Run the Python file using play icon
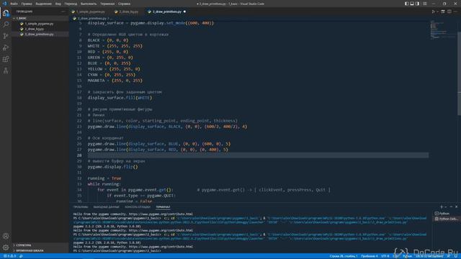The image size is (461, 259). pos(434,12)
